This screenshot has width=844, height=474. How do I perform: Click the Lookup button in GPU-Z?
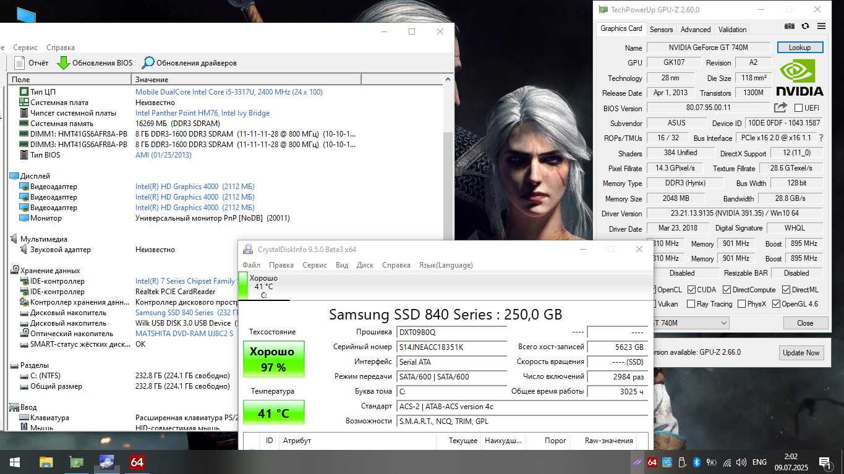click(799, 48)
